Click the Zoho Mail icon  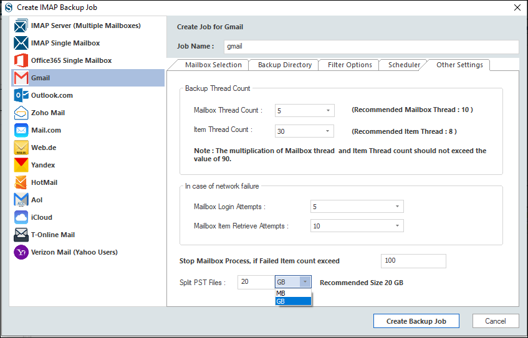coord(21,113)
